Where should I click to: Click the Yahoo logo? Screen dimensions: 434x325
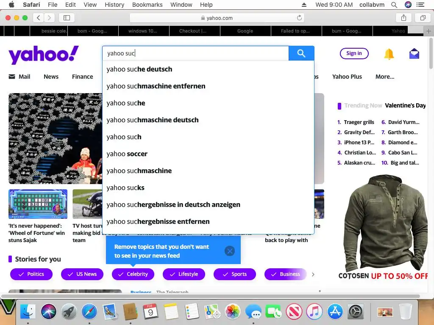point(44,55)
